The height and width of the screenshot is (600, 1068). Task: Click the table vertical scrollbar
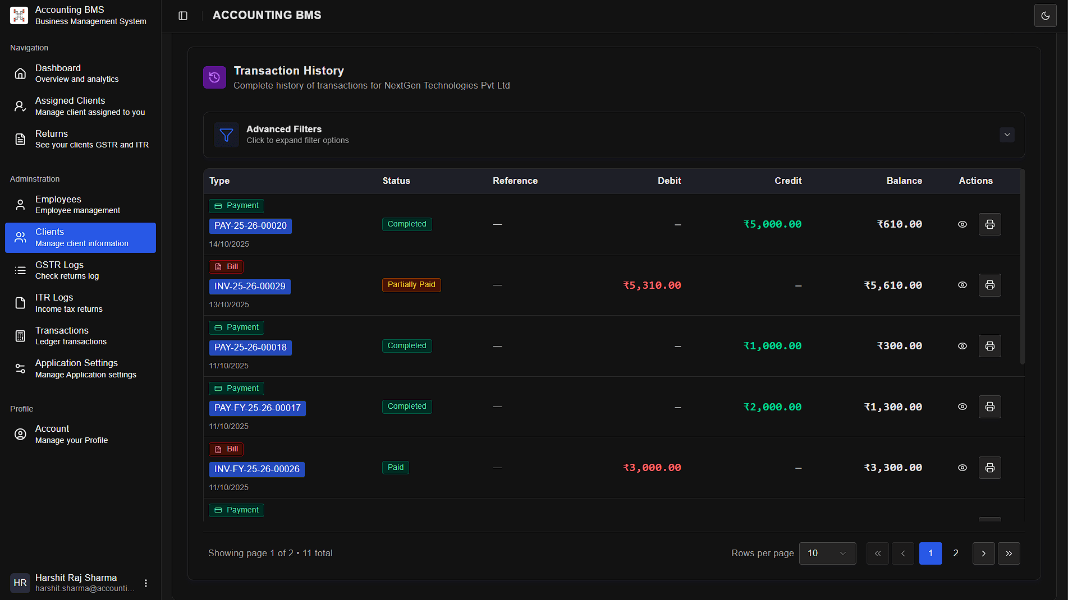click(1022, 269)
